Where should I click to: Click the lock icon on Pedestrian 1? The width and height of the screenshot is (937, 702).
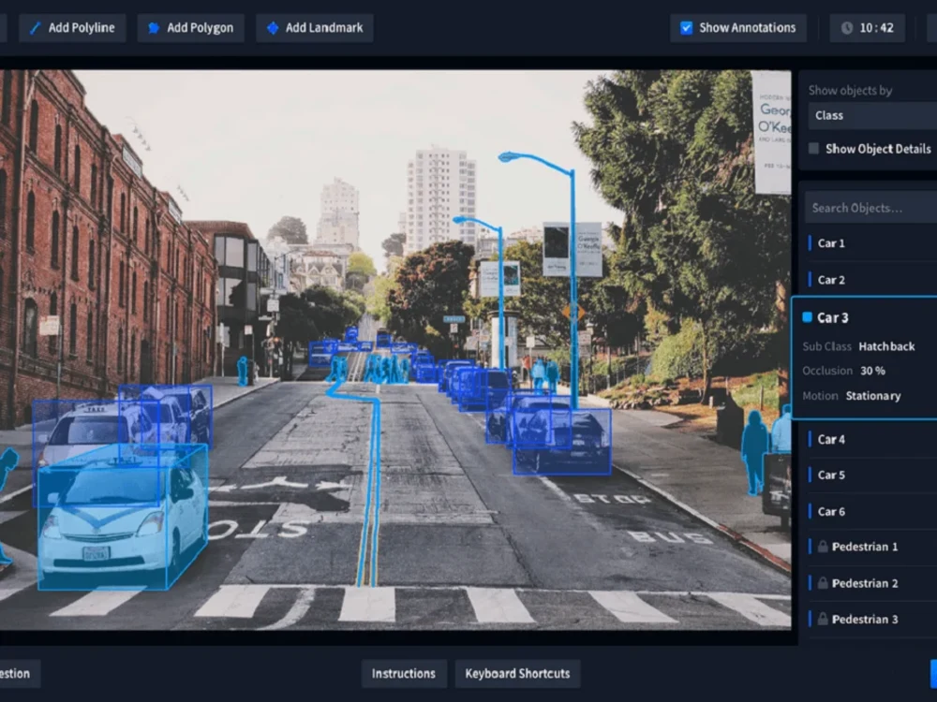click(x=822, y=547)
